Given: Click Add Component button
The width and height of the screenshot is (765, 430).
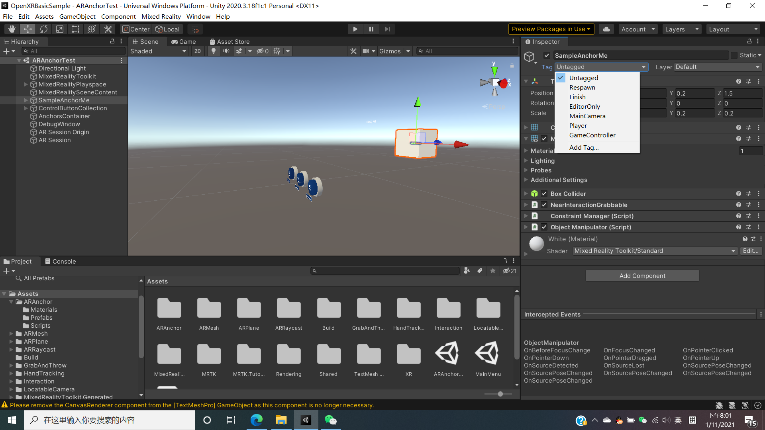Looking at the screenshot, I should 642,276.
